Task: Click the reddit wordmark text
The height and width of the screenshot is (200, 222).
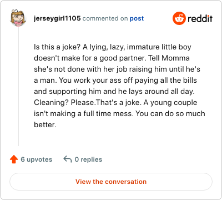Action: 200,18
